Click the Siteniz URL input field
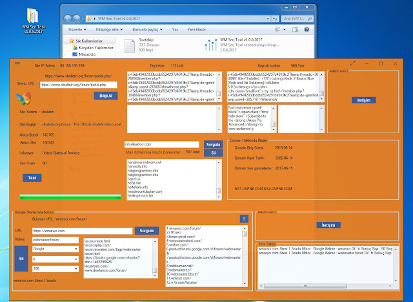The height and width of the screenshot is (302, 413). pos(79,85)
